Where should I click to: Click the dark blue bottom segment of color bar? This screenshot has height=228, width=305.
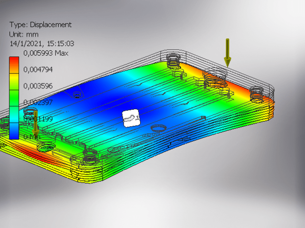tap(14, 131)
